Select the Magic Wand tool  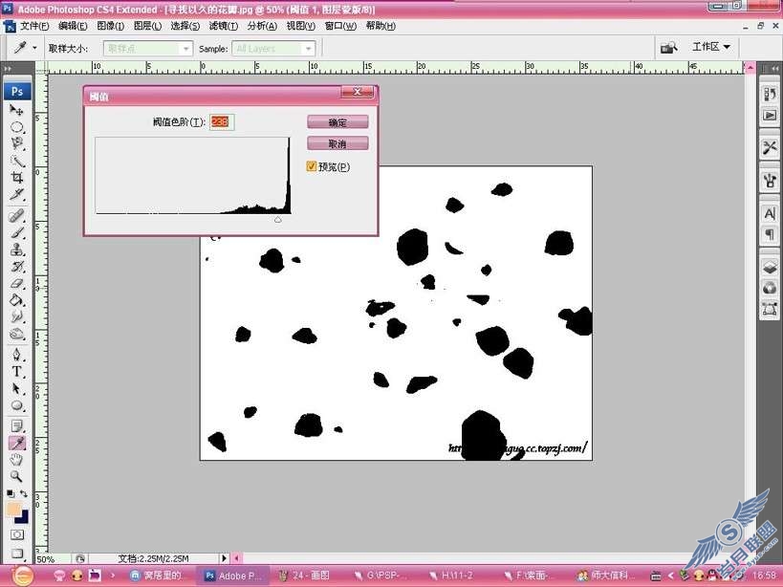click(x=17, y=161)
